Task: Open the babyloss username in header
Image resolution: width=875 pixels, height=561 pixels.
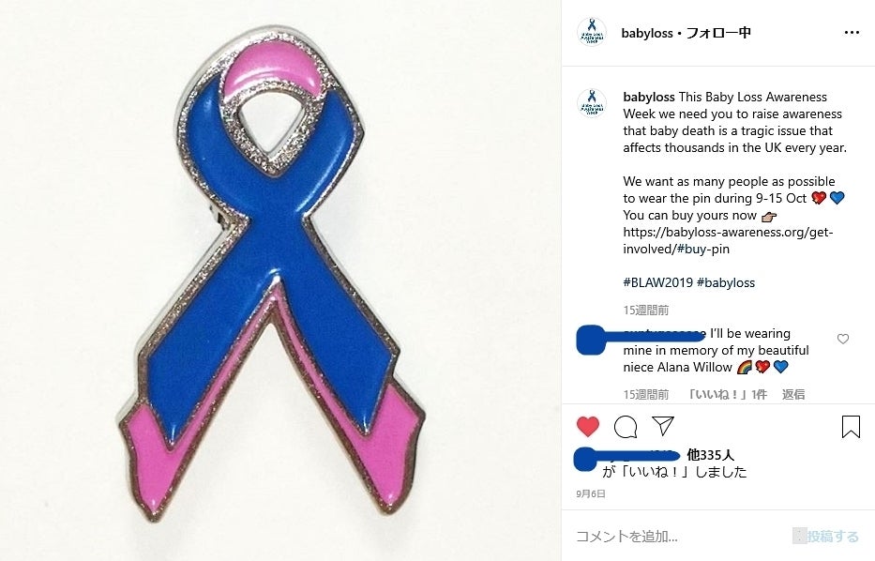Action: [647, 33]
